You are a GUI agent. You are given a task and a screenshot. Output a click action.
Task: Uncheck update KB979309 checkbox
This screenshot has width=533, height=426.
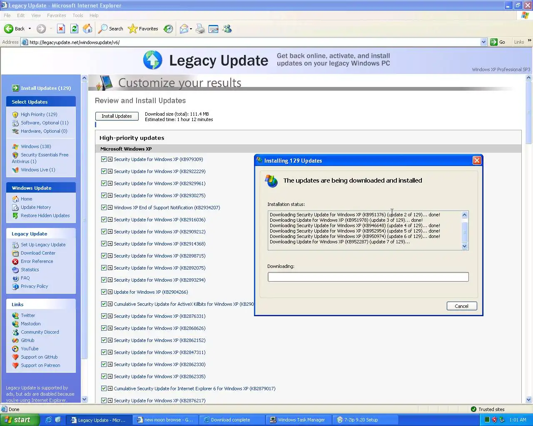(x=104, y=159)
